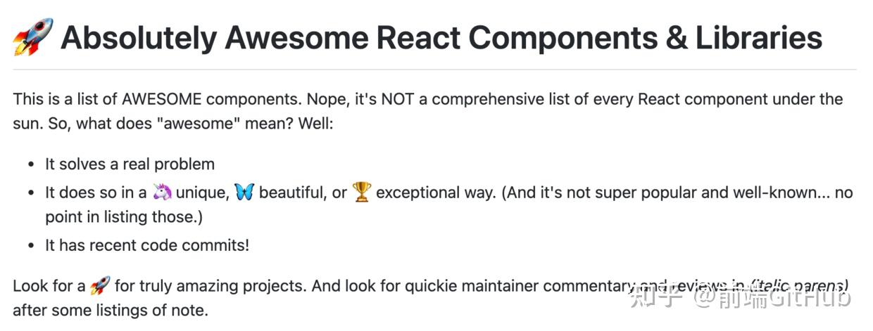
Task: Click the horizontal divider below the heading
Action: (x=434, y=70)
